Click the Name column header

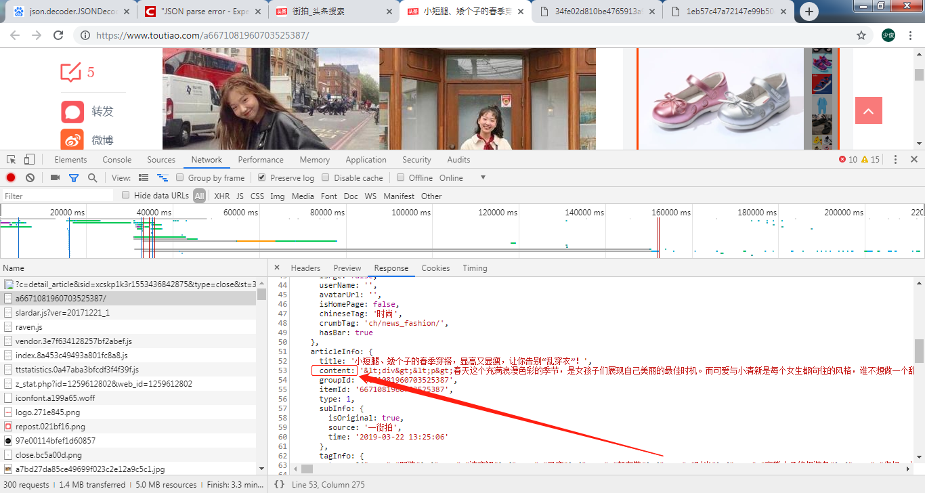pos(133,267)
